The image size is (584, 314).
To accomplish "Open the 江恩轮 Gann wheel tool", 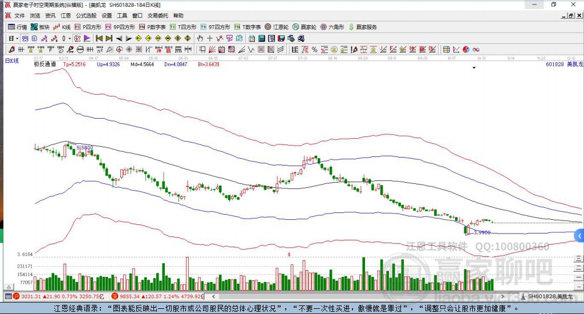I will click(x=277, y=27).
